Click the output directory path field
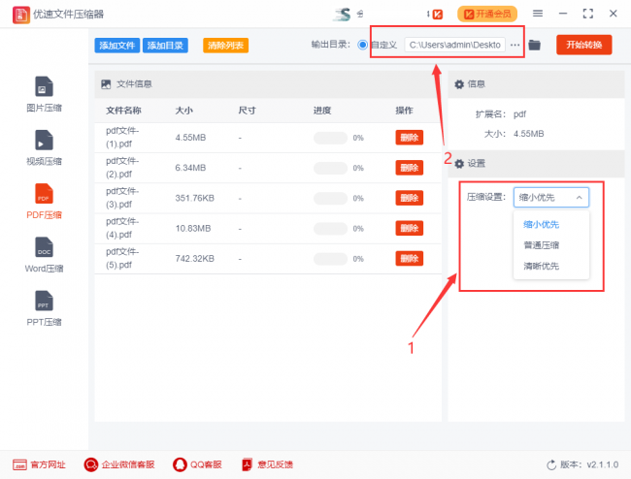The height and width of the screenshot is (479, 631). click(x=454, y=45)
